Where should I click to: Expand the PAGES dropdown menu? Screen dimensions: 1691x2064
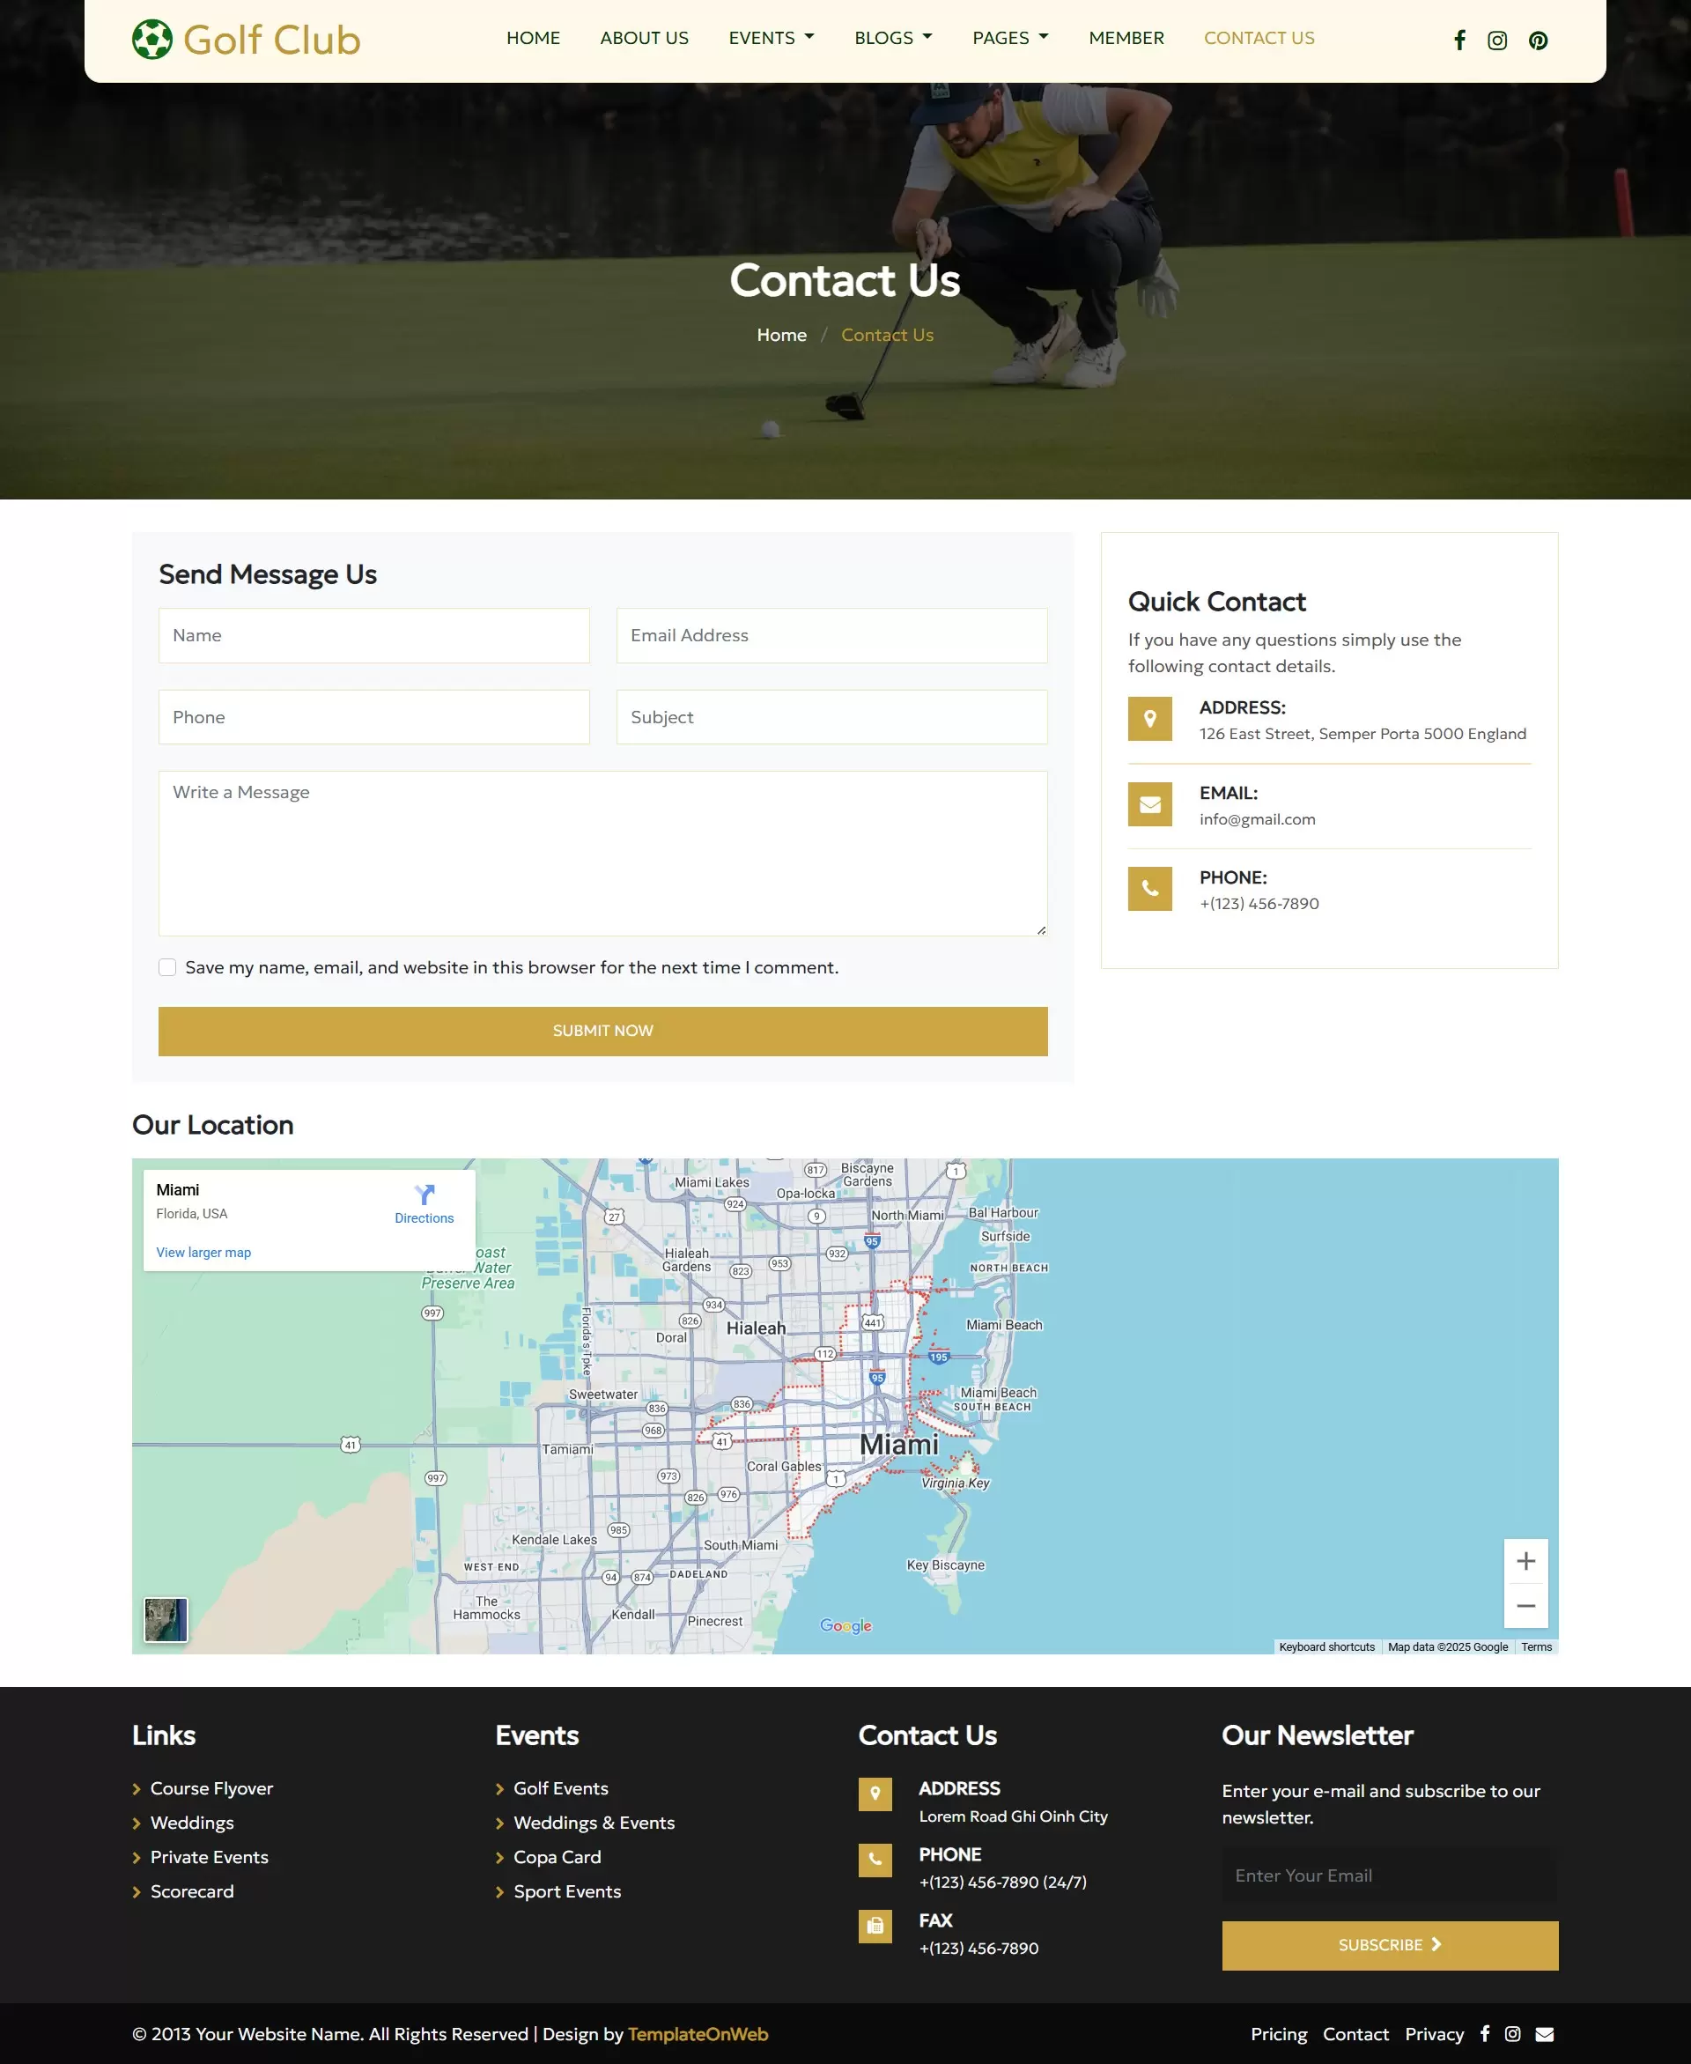click(x=1010, y=38)
